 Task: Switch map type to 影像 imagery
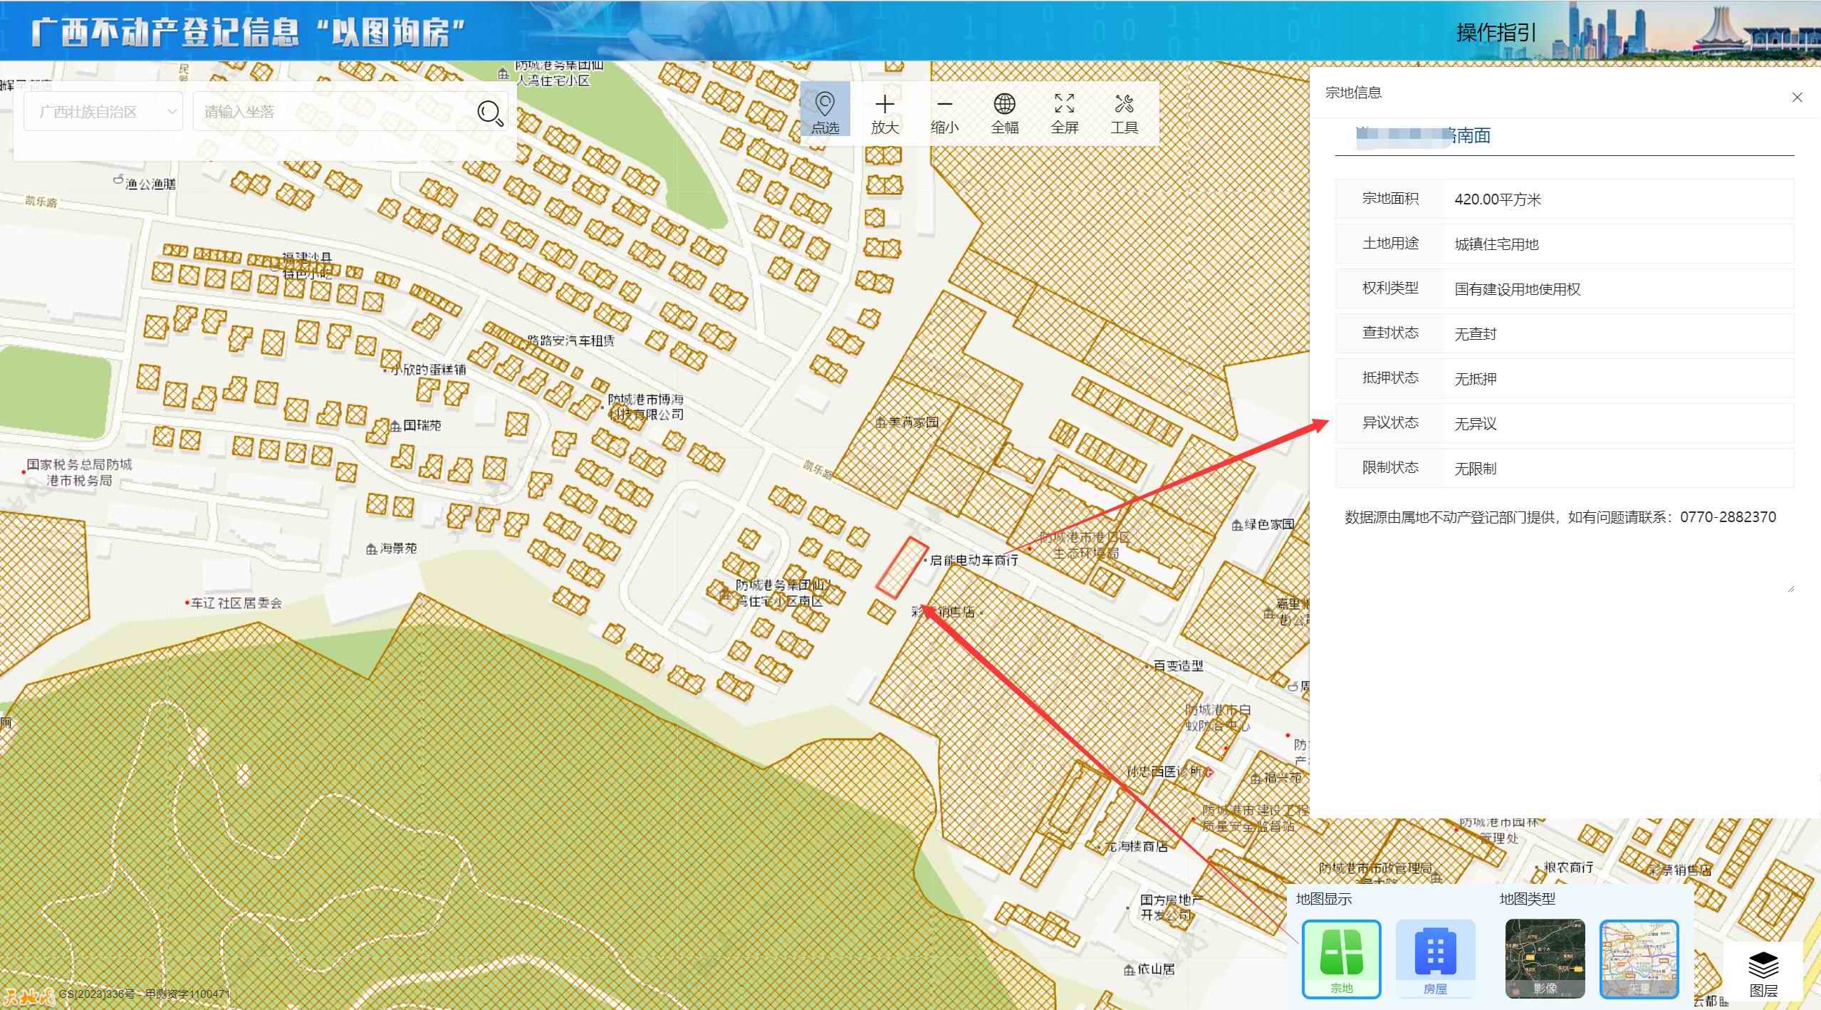(x=1545, y=958)
